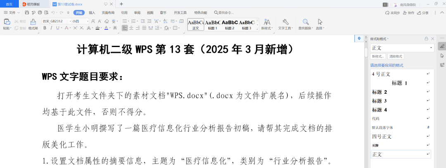Image resolution: width=446 pixels, height=168 pixels.
Task: Click the selection arrow icon in right sidebar
Action: pos(442,55)
